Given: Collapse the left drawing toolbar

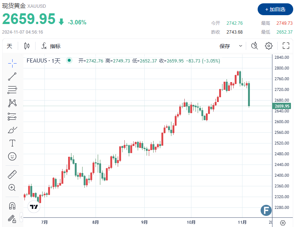Looking at the screenshot, I should [x=21, y=217].
